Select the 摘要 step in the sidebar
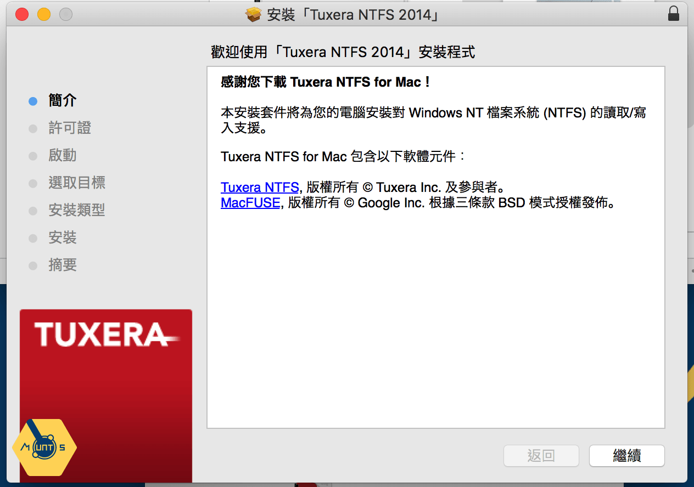 (x=63, y=265)
